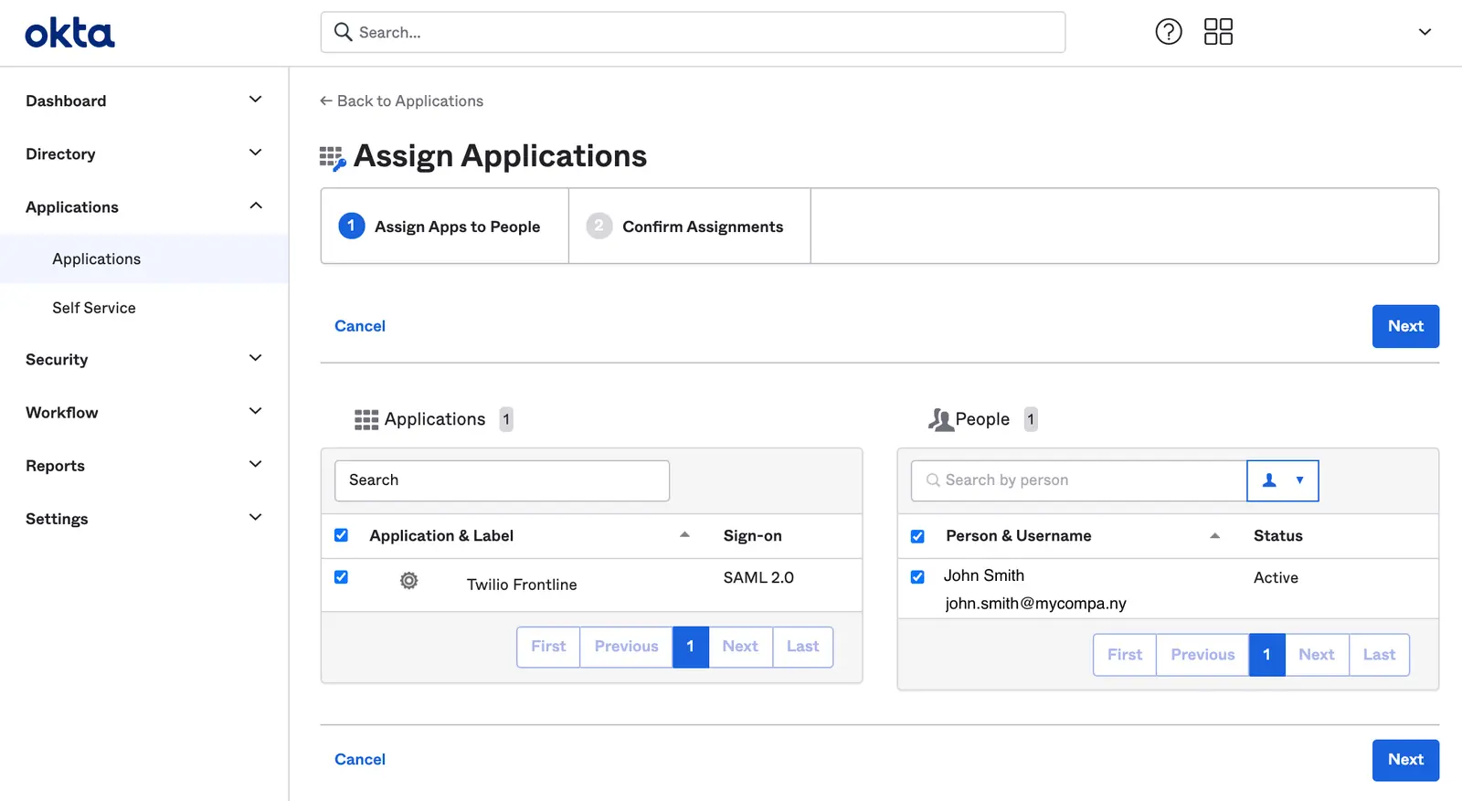Image resolution: width=1462 pixels, height=801 pixels.
Task: Select Confirm Assignments step
Action: click(x=690, y=227)
